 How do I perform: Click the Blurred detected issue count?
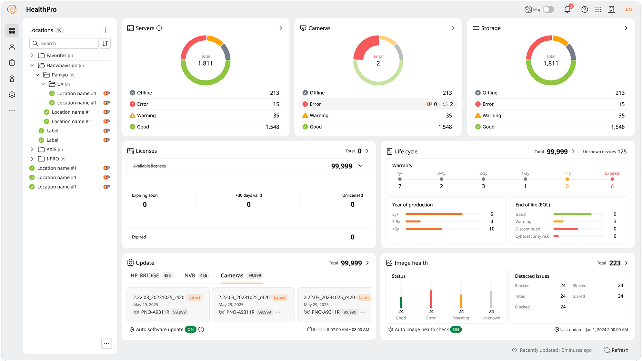point(620,285)
